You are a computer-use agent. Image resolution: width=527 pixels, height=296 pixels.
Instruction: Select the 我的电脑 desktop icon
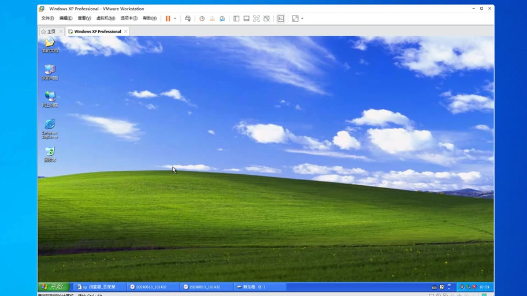click(50, 73)
